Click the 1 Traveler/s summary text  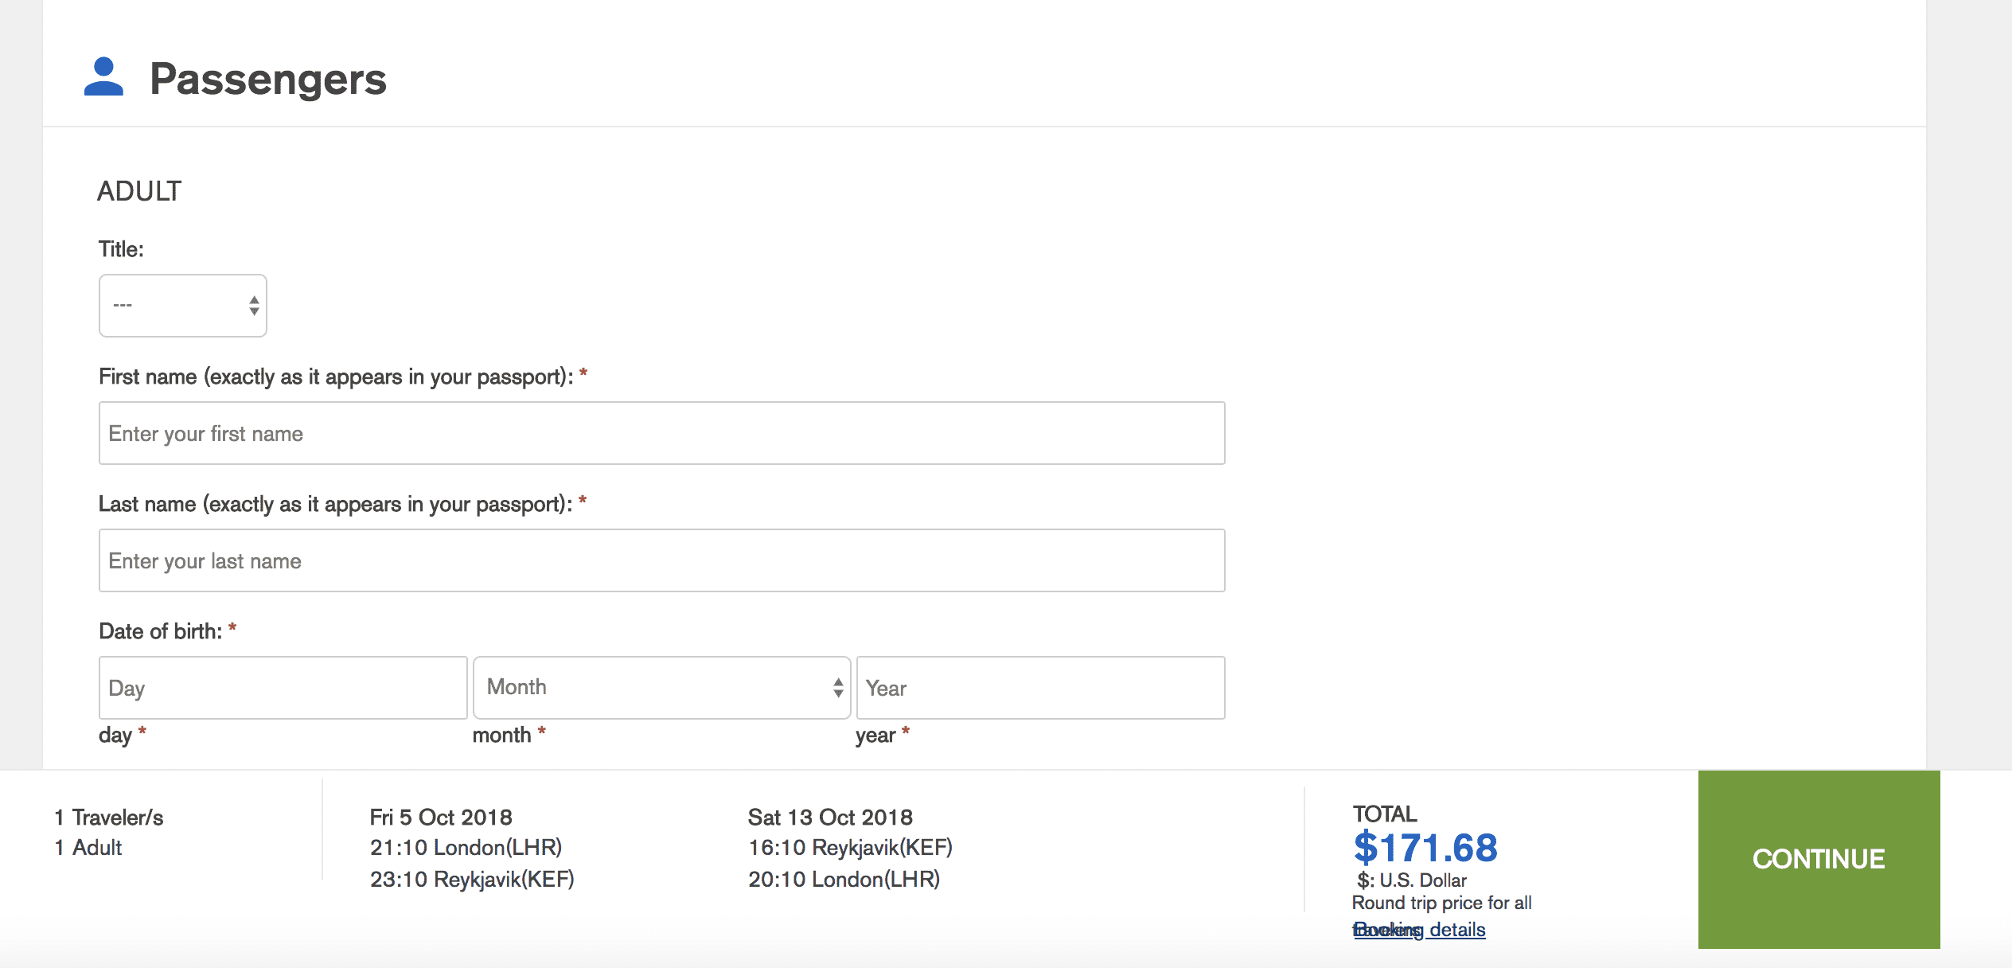[x=109, y=818]
